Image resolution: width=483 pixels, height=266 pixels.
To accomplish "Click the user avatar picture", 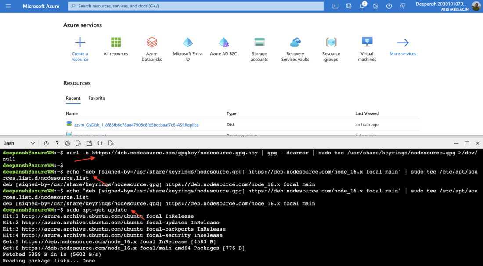I will coord(476,6).
